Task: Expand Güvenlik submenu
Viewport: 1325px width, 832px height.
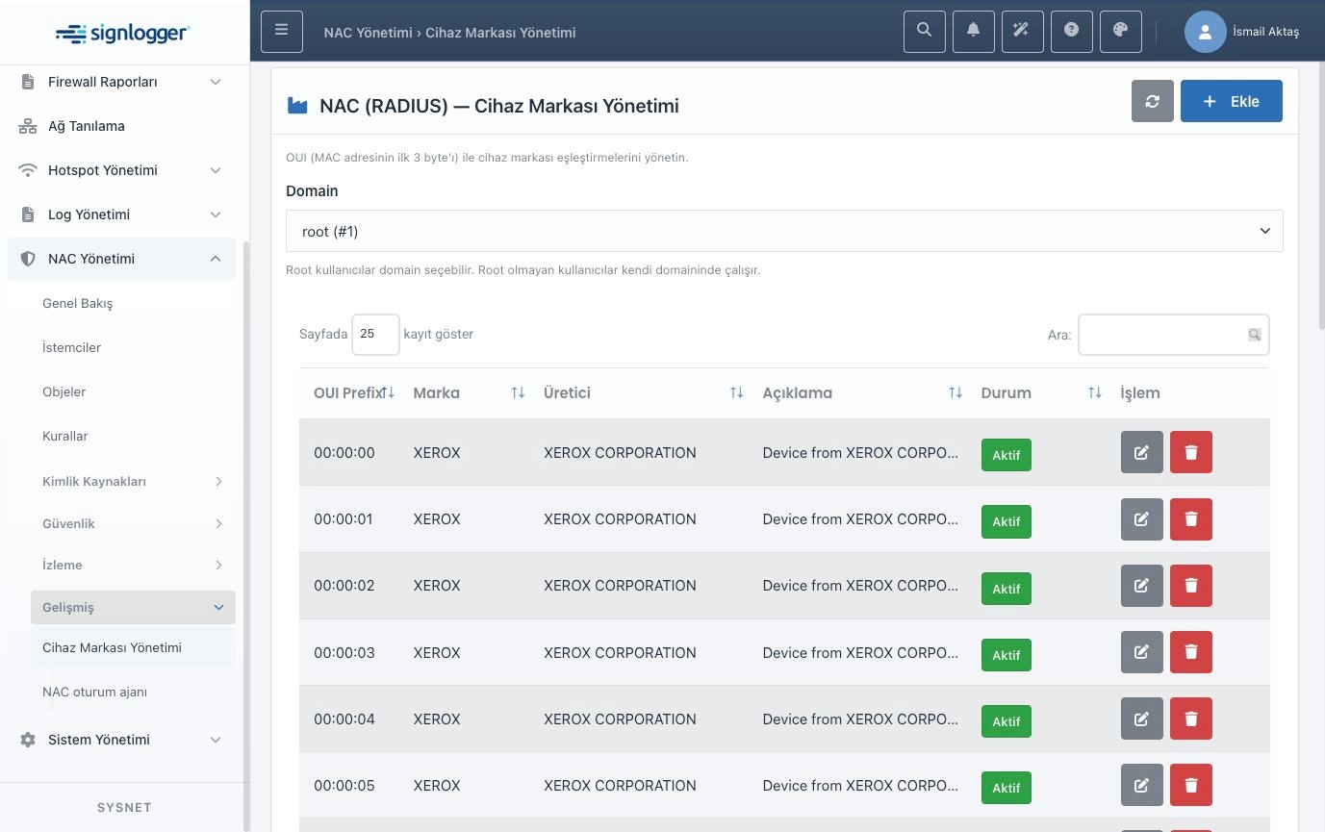Action: point(133,523)
